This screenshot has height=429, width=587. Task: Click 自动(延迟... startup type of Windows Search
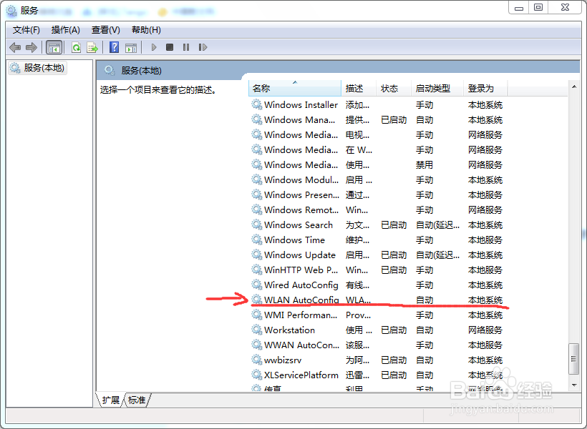(437, 225)
